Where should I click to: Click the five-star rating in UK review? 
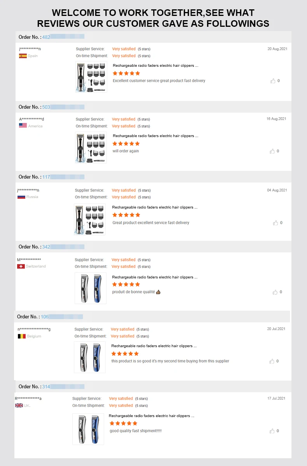click(124, 423)
